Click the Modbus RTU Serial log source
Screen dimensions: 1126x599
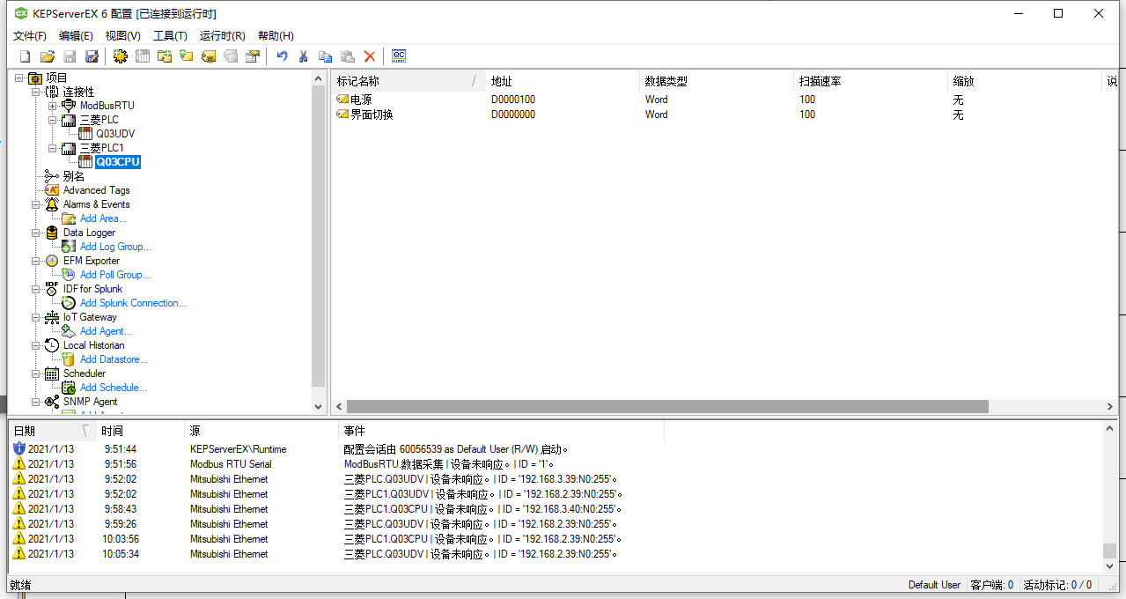pos(231,464)
